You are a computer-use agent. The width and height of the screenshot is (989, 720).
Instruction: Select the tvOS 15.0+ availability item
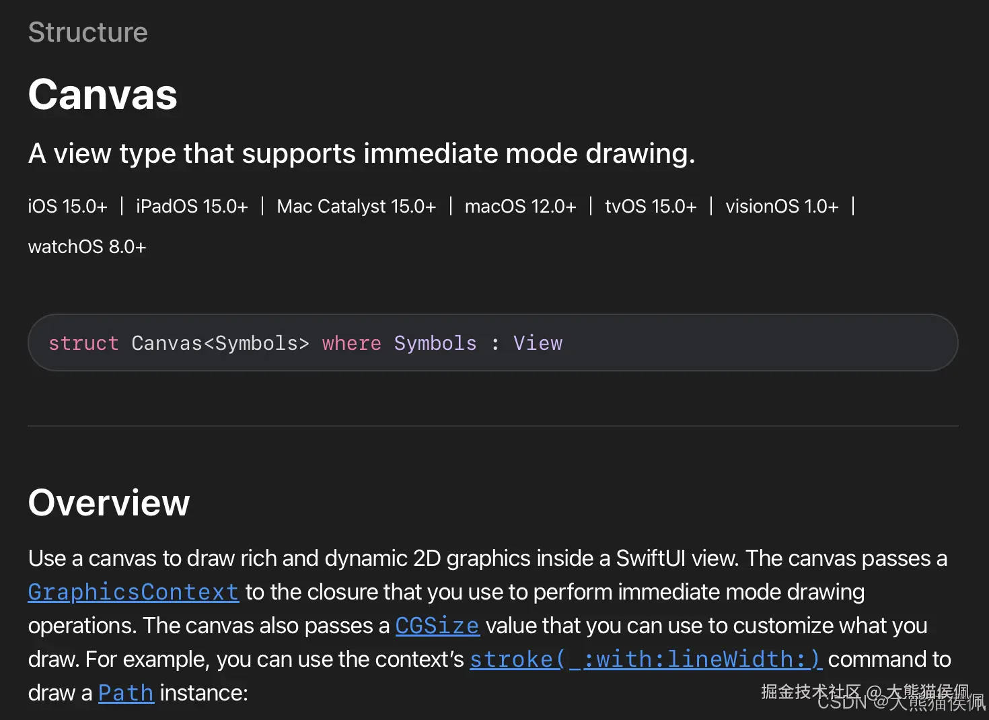click(651, 206)
